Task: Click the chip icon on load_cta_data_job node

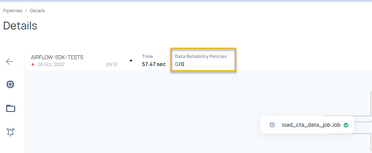Action: [x=272, y=125]
